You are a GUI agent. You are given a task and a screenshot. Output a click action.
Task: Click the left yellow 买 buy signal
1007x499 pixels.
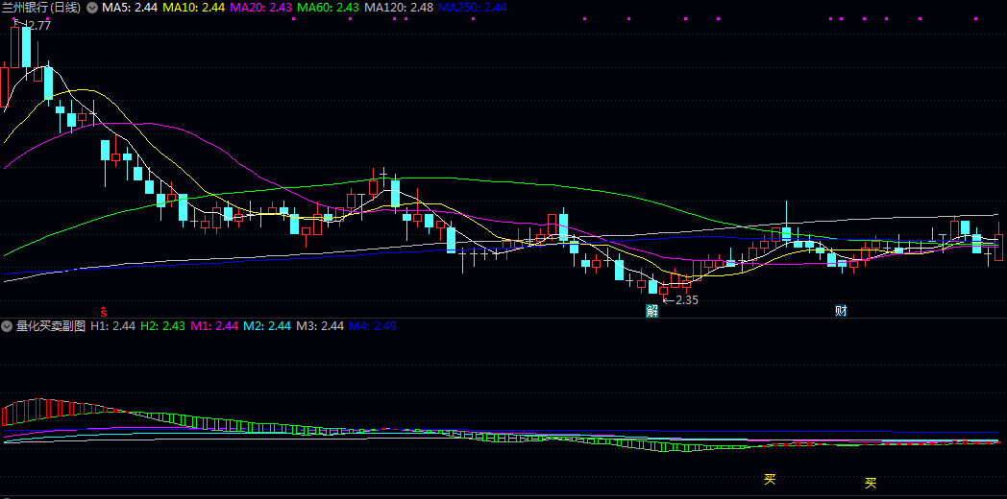[769, 479]
